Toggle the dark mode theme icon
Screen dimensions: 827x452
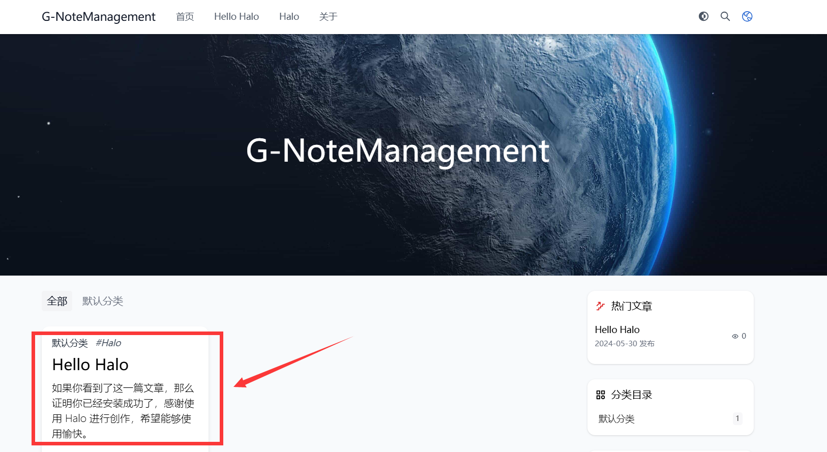(x=703, y=16)
